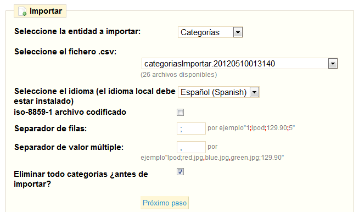This screenshot has width=359, height=212.
Task: Click the 'Seleccione el fichero .csv:' label
Action: pos(65,52)
